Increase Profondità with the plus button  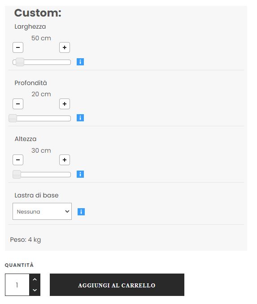(x=65, y=104)
